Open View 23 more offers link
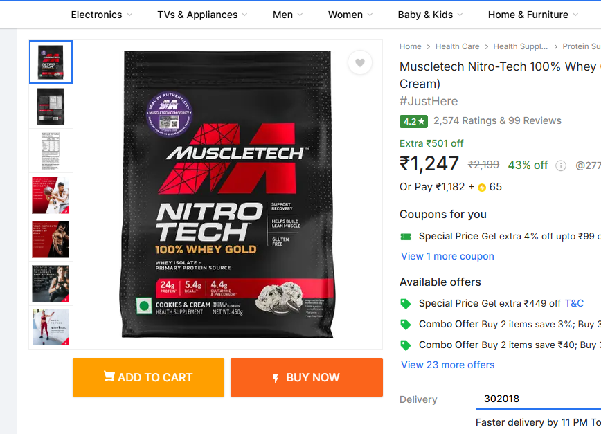The height and width of the screenshot is (434, 601). [x=448, y=365]
